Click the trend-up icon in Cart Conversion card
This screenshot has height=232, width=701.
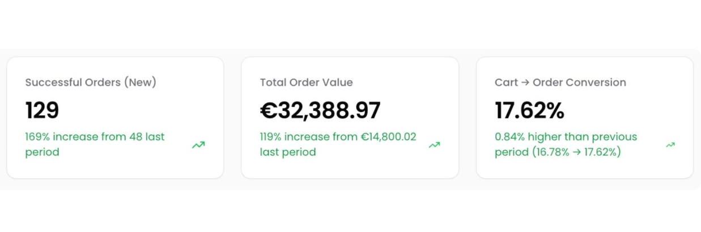click(670, 145)
